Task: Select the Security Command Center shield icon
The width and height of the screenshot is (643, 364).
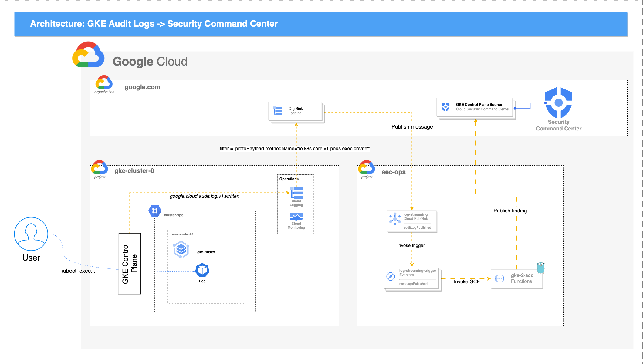Action: 558,103
